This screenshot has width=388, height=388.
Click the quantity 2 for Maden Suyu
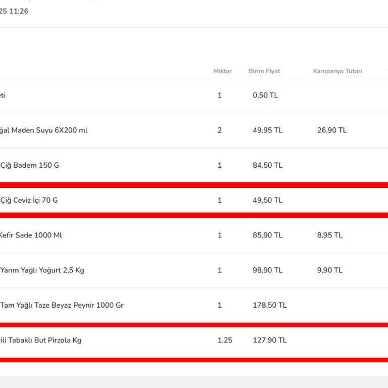(219, 130)
